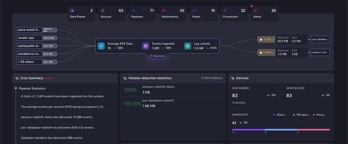Viewport: 348px width, 144px height.
Task: Click the 2.22% reduction badge
Action: click(266, 39)
